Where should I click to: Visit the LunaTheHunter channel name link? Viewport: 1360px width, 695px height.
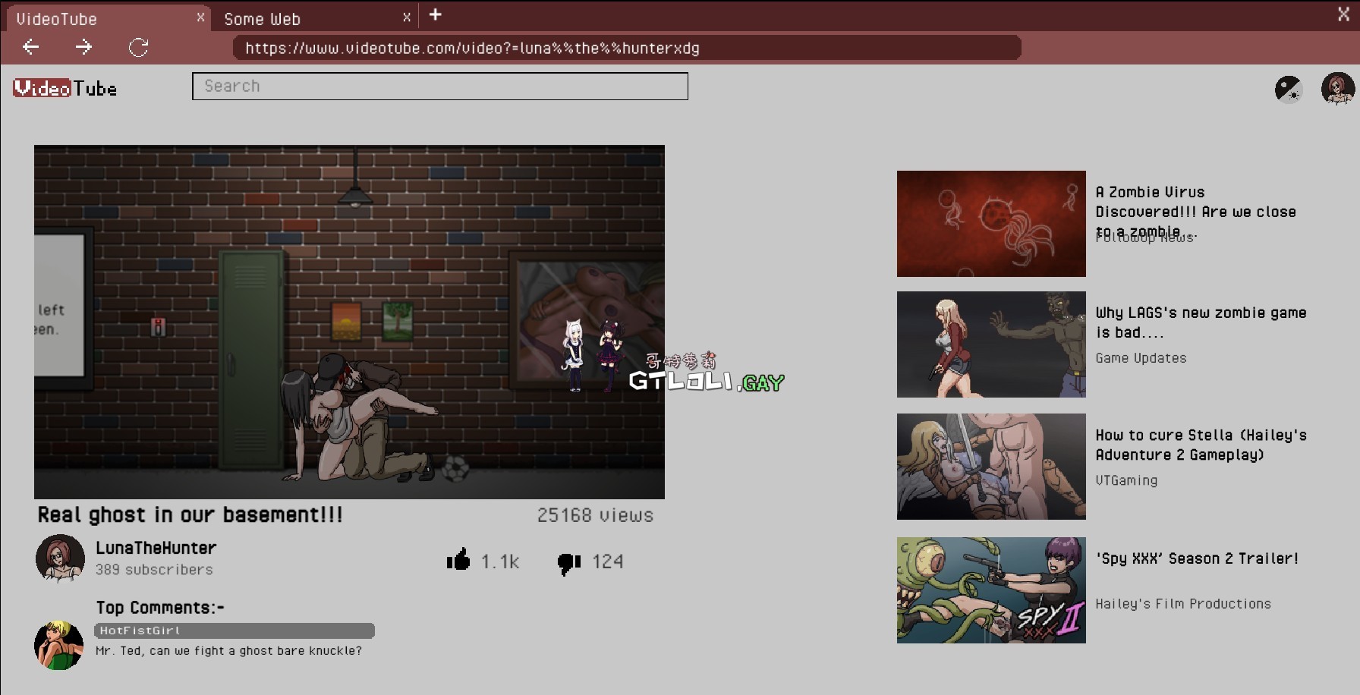(156, 548)
